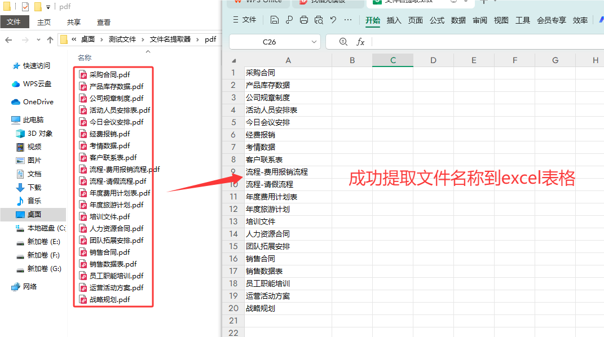The height and width of the screenshot is (337, 604).
Task: Click the Explorer forward arrow
Action: point(25,39)
